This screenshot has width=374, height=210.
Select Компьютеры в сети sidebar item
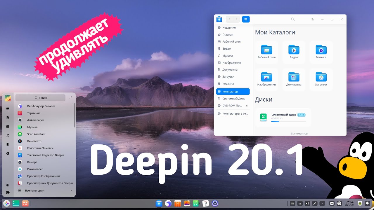click(x=233, y=113)
